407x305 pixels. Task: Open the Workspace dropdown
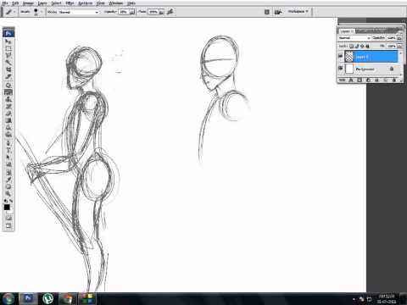298,11
